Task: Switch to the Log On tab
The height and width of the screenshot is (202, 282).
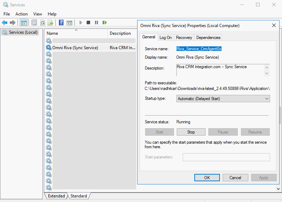Action: click(166, 38)
